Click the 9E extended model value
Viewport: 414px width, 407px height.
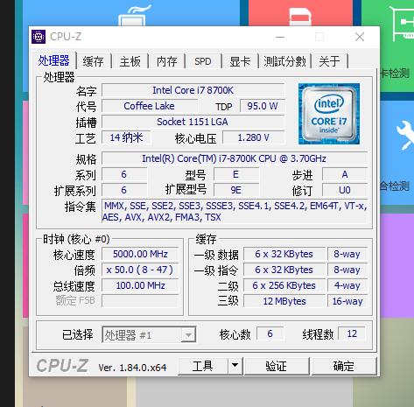[236, 190]
